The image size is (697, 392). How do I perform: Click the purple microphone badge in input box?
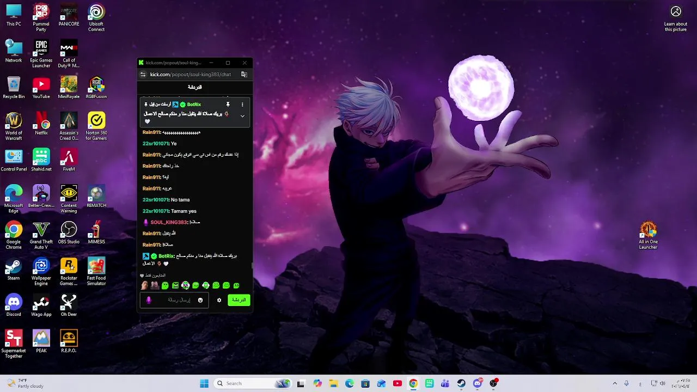coord(149,300)
